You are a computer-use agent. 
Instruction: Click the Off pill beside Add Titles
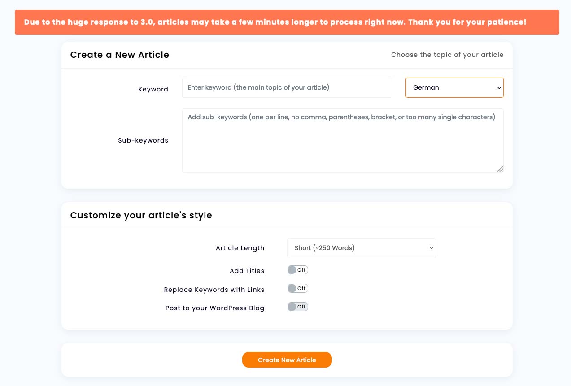point(301,270)
